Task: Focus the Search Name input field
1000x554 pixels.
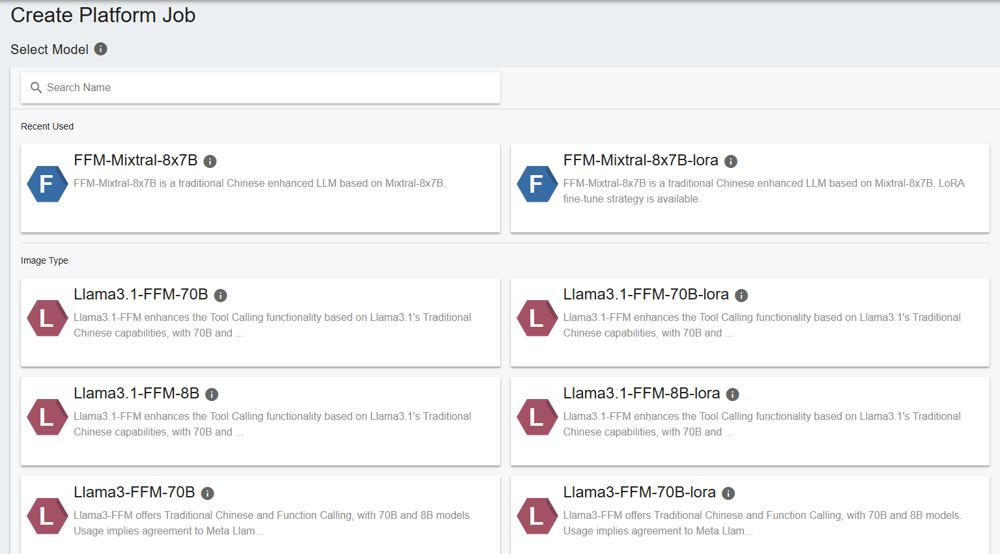Action: tap(261, 88)
